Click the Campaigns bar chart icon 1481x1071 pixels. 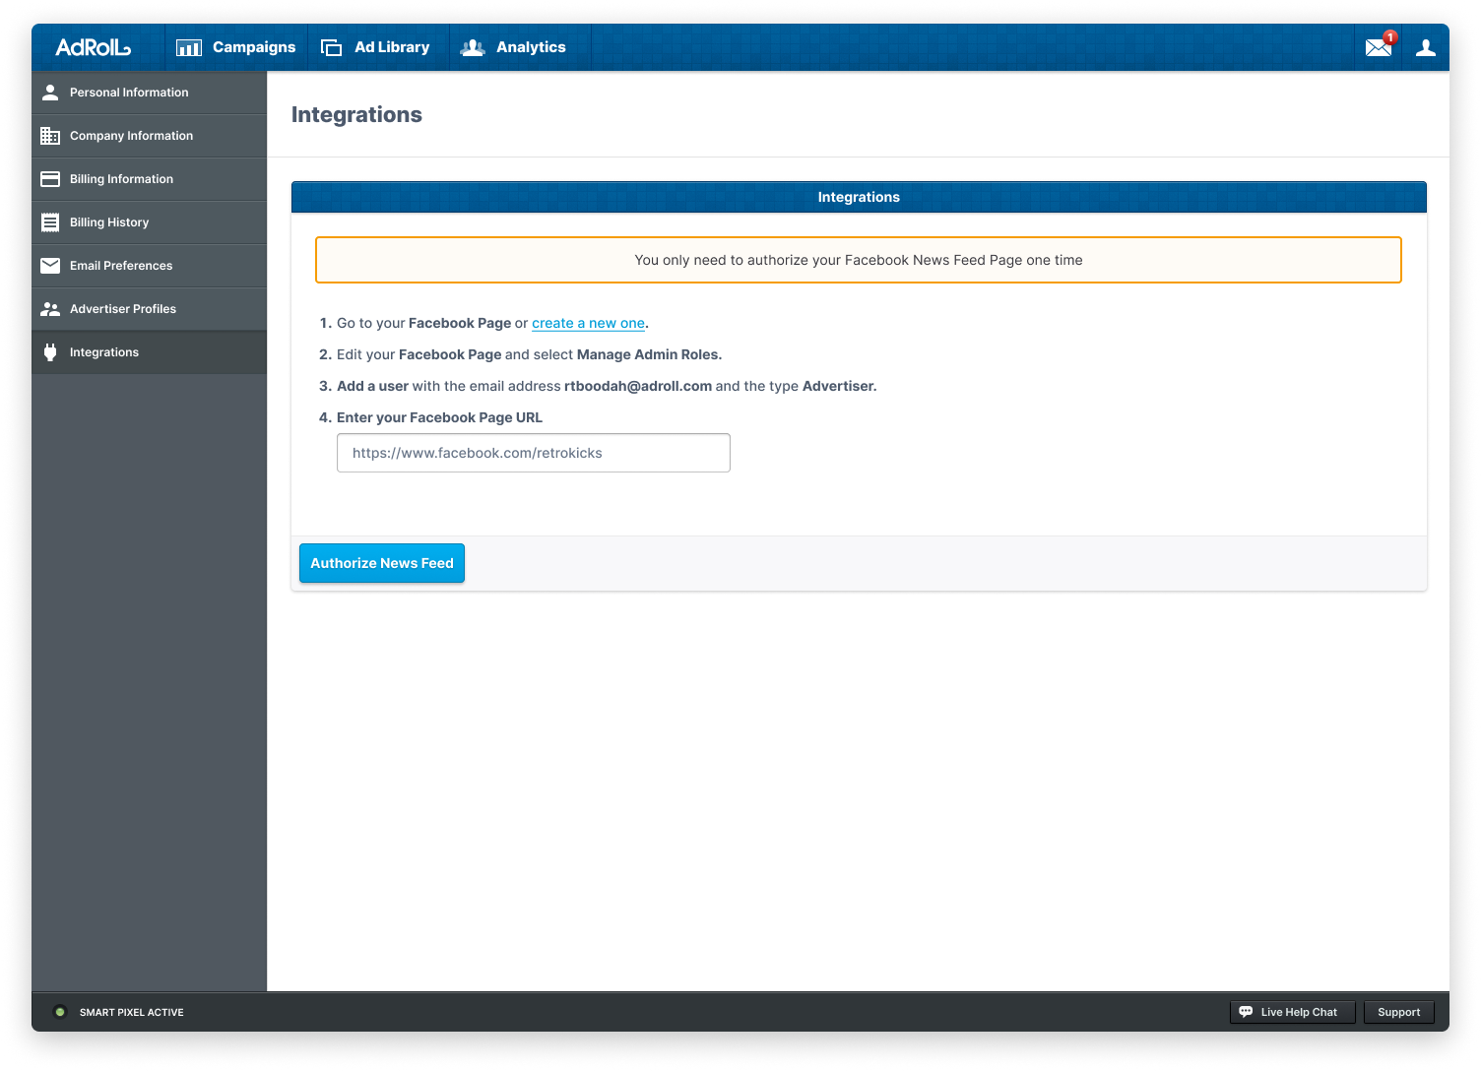pos(189,47)
